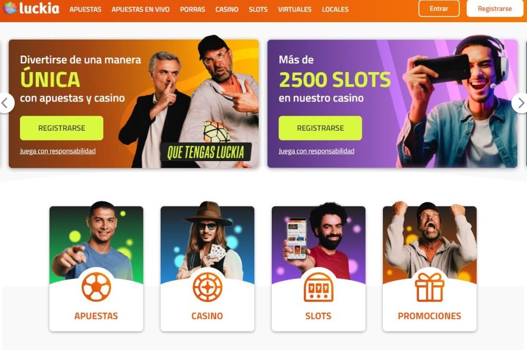
Task: Open Apuestas en Vivo section
Action: click(x=140, y=9)
